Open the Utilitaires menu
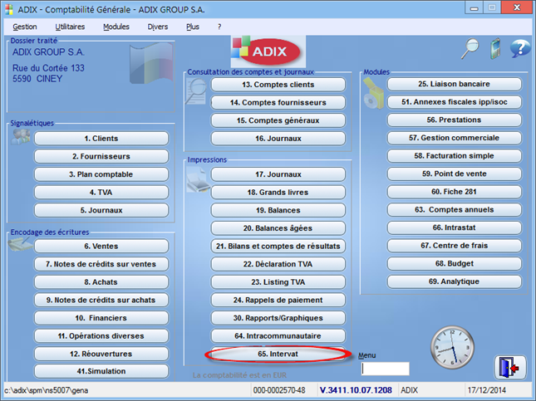Screen dimensions: 536x401 click(70, 27)
